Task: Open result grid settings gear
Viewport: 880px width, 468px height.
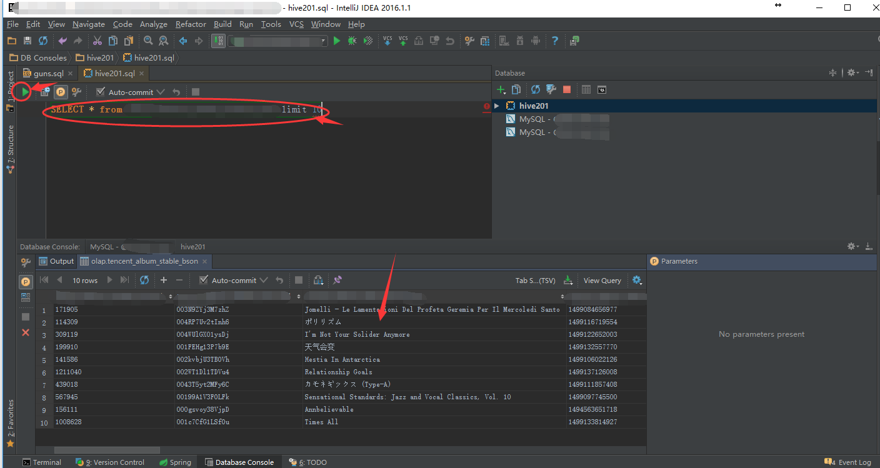Action: click(x=637, y=280)
